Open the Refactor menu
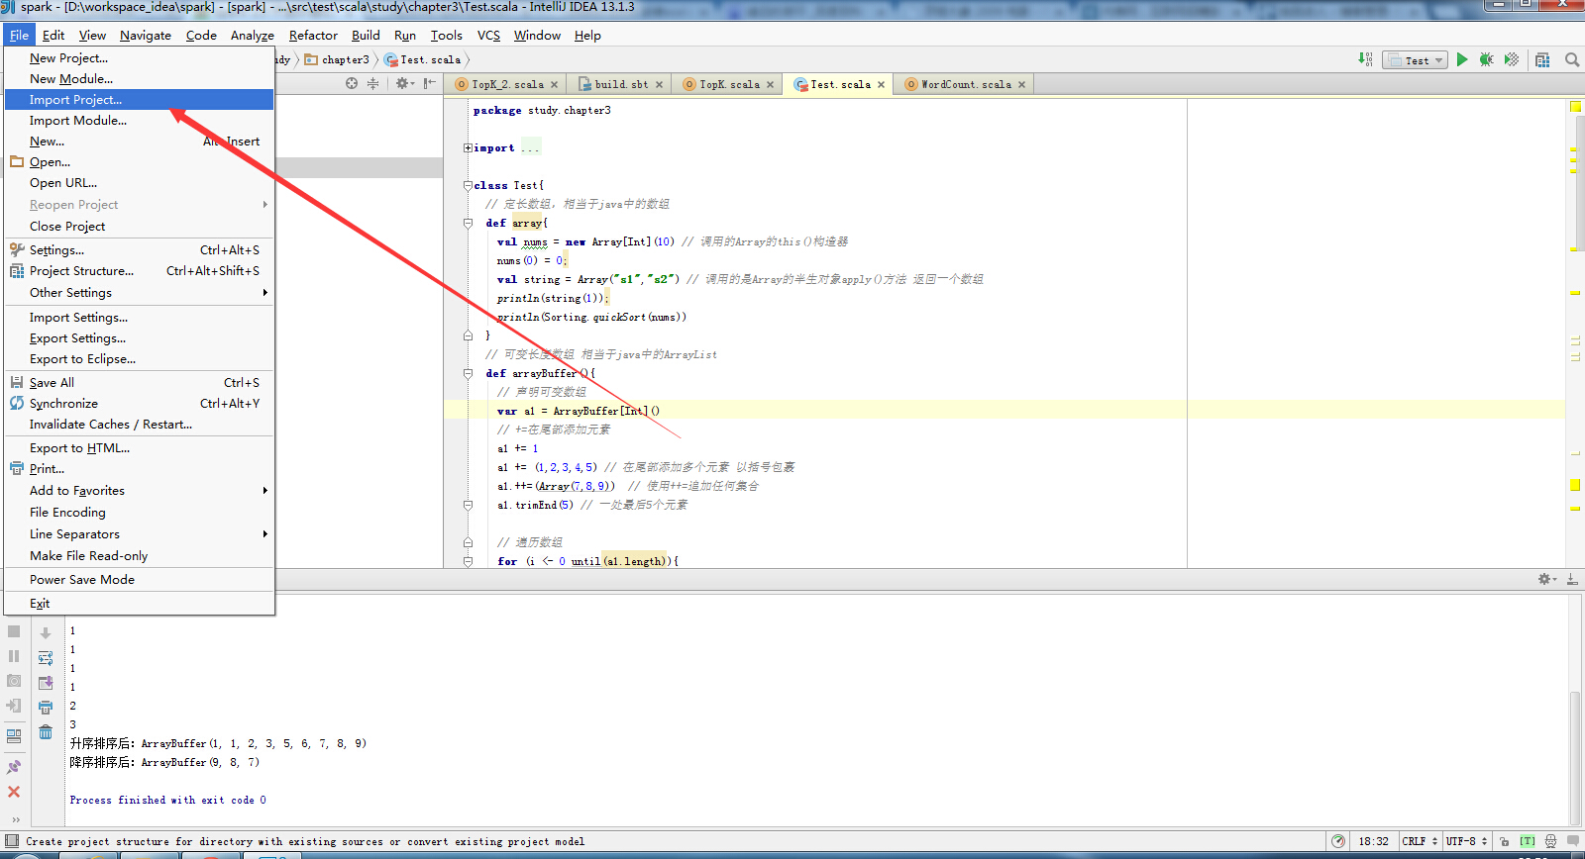 (x=313, y=36)
